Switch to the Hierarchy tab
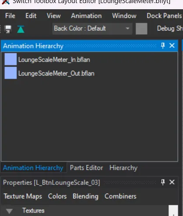The image size is (183, 216). click(x=123, y=168)
